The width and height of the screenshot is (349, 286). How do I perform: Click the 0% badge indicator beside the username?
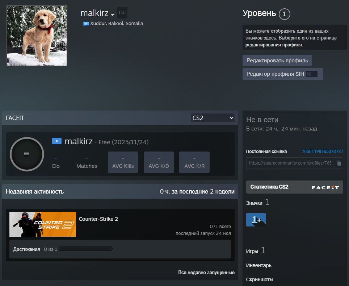tap(122, 12)
